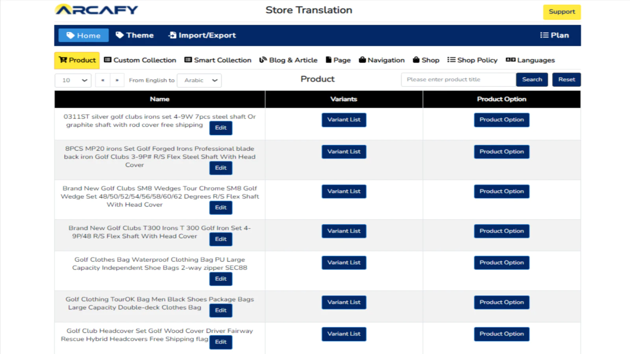This screenshot has height=354, width=630.
Task: Open Variant List for 0311ST silver golf clubs
Action: (344, 120)
